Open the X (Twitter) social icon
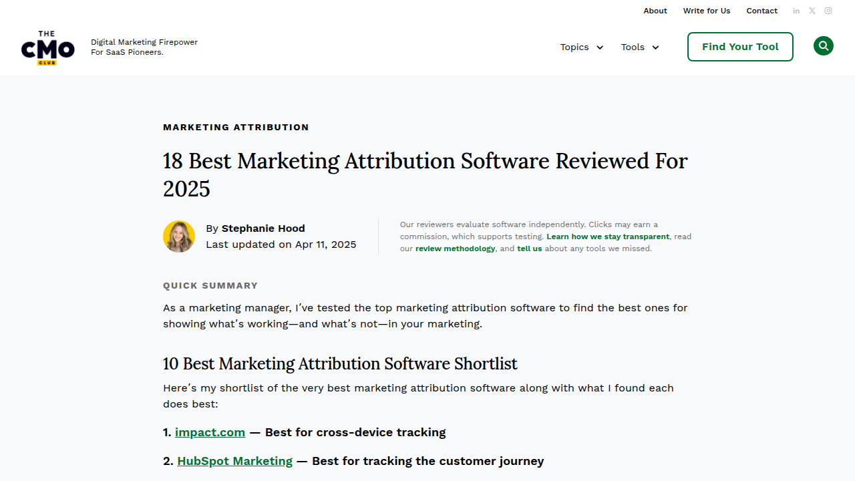 tap(812, 11)
